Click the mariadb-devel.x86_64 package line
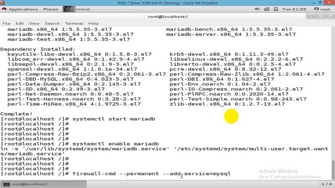The image size is (335, 188). [71, 34]
